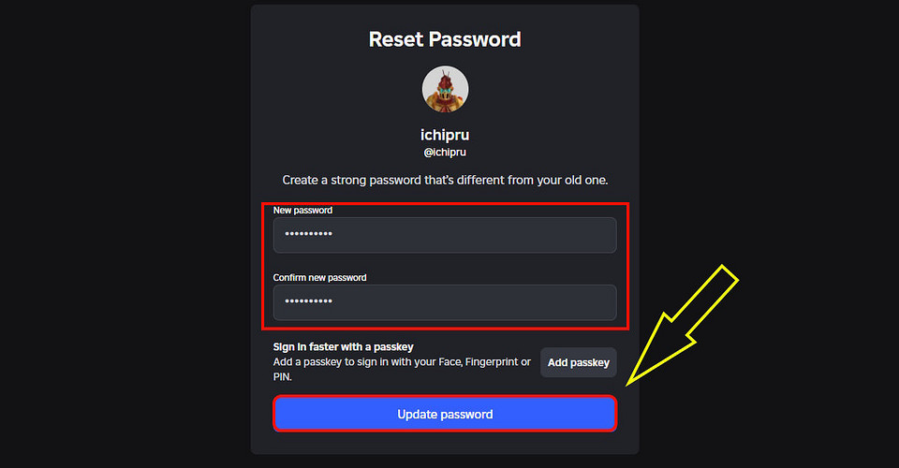Click the Reset Password heading
Screen dimensions: 899x468
point(445,39)
